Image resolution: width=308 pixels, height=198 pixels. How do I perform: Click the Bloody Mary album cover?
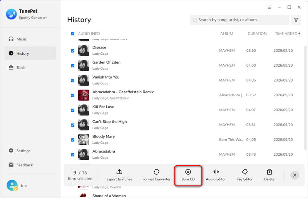(84, 139)
